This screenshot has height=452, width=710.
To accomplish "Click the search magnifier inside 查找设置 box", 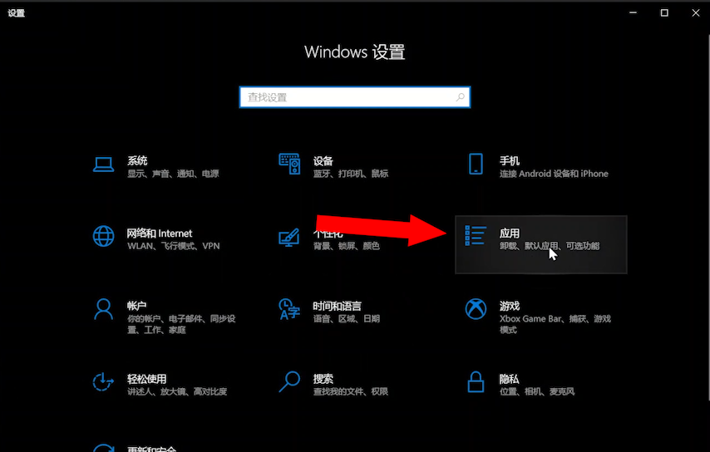I will click(x=460, y=97).
